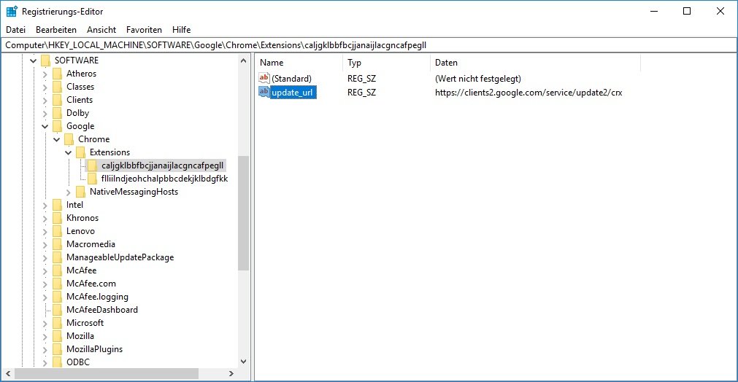Click the Intel folder icon
Viewport: 738px width, 382px height.
tap(58, 205)
